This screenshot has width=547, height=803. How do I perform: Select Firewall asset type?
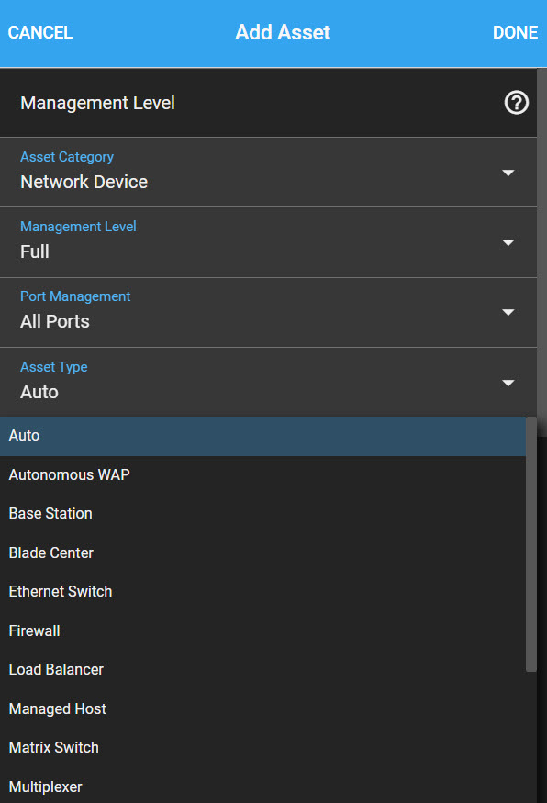(x=262, y=630)
